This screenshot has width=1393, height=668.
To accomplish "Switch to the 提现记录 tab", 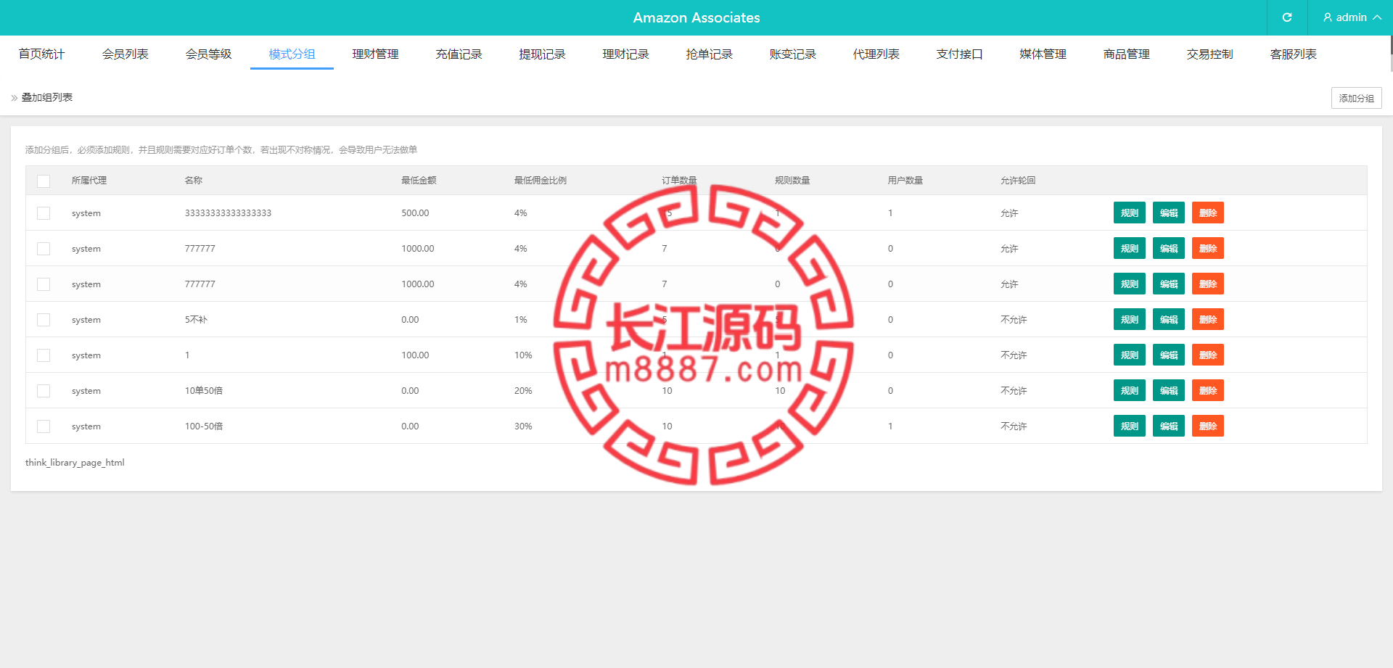I will [542, 54].
